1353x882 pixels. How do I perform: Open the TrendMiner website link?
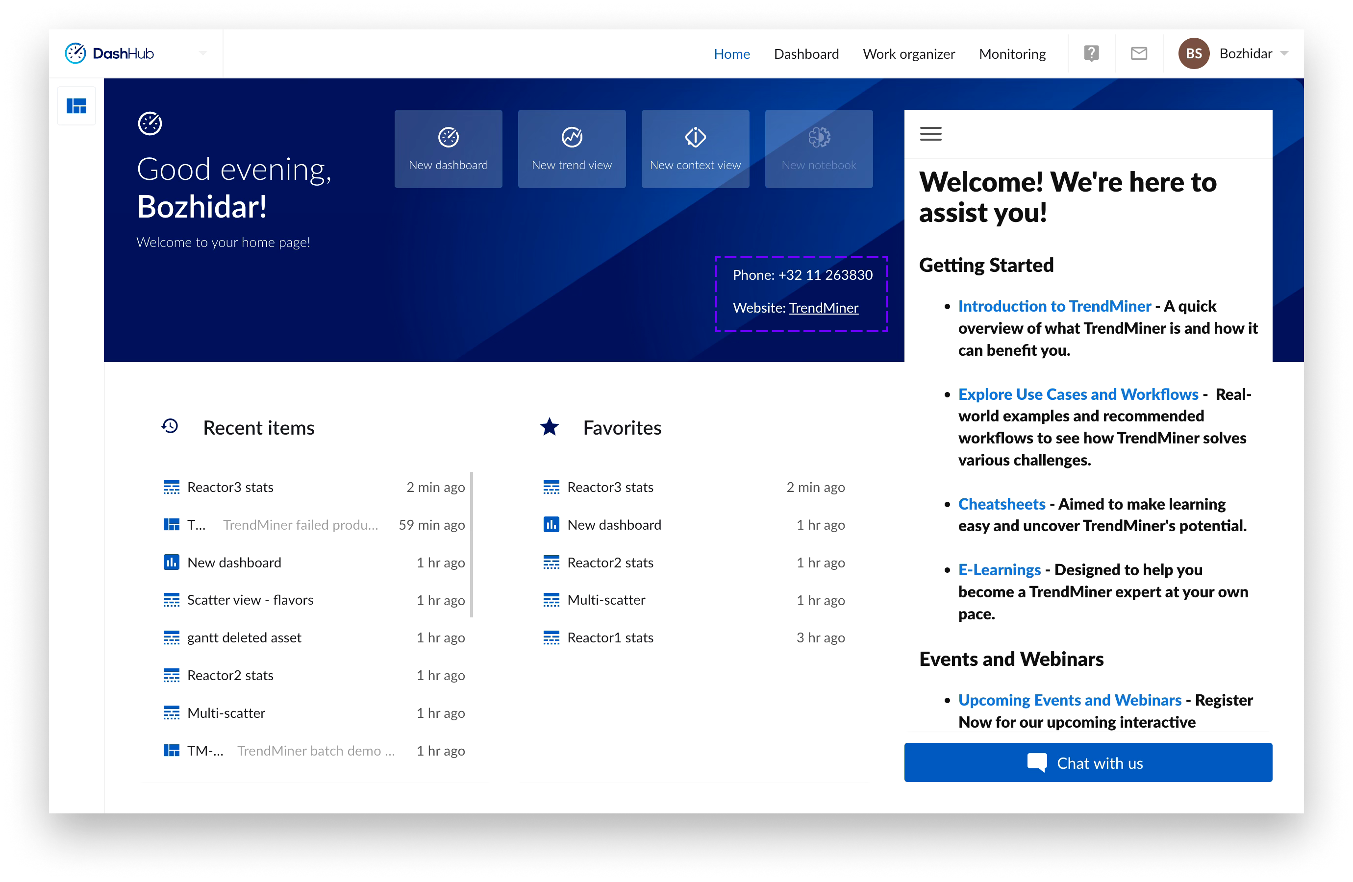point(823,307)
